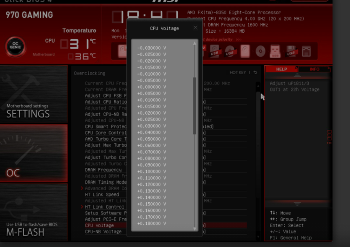The height and width of the screenshot is (247, 350).
Task: Expand the Advanced DRAM Configuration arrow
Action: coord(82,188)
